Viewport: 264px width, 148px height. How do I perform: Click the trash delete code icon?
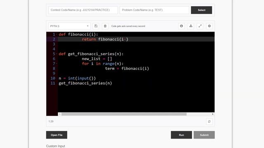(105, 26)
